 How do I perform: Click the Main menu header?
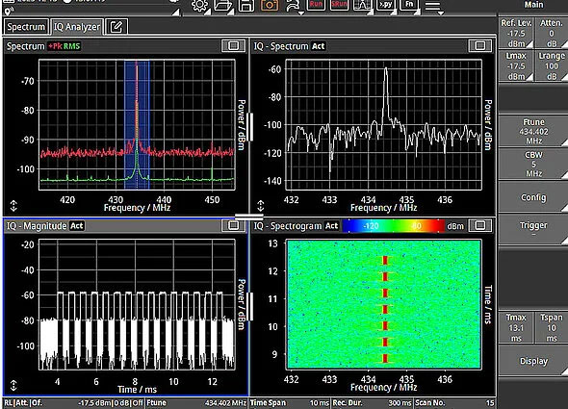point(533,5)
